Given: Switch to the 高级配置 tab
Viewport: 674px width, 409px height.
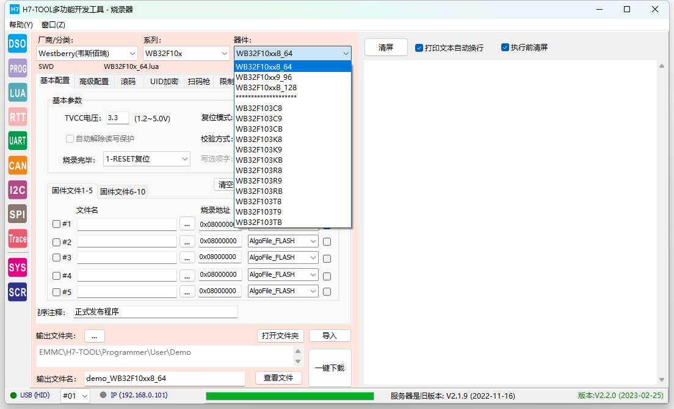Looking at the screenshot, I should pos(93,81).
